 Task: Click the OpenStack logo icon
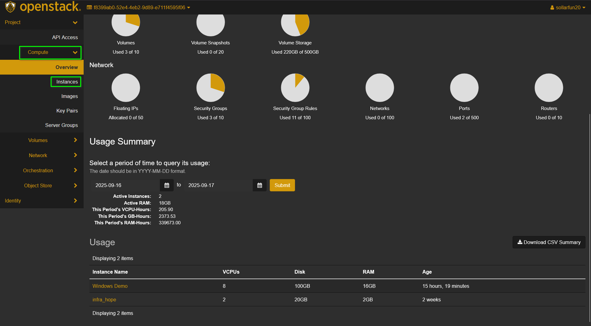coord(10,7)
